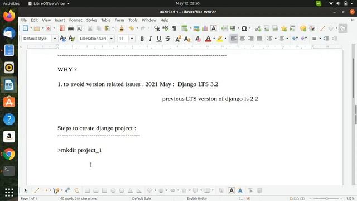Click the Spelling check icon
Viewport: 357px width, 201px height.
pyautogui.click(x=165, y=28)
